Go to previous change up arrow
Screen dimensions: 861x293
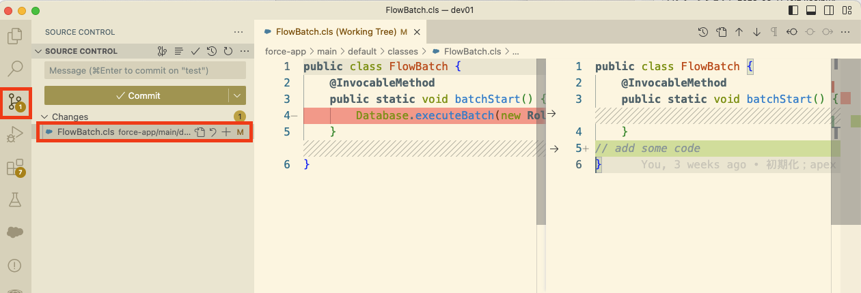click(x=739, y=32)
